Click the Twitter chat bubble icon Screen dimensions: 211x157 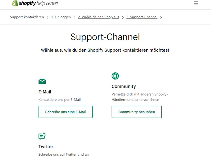[42, 136]
